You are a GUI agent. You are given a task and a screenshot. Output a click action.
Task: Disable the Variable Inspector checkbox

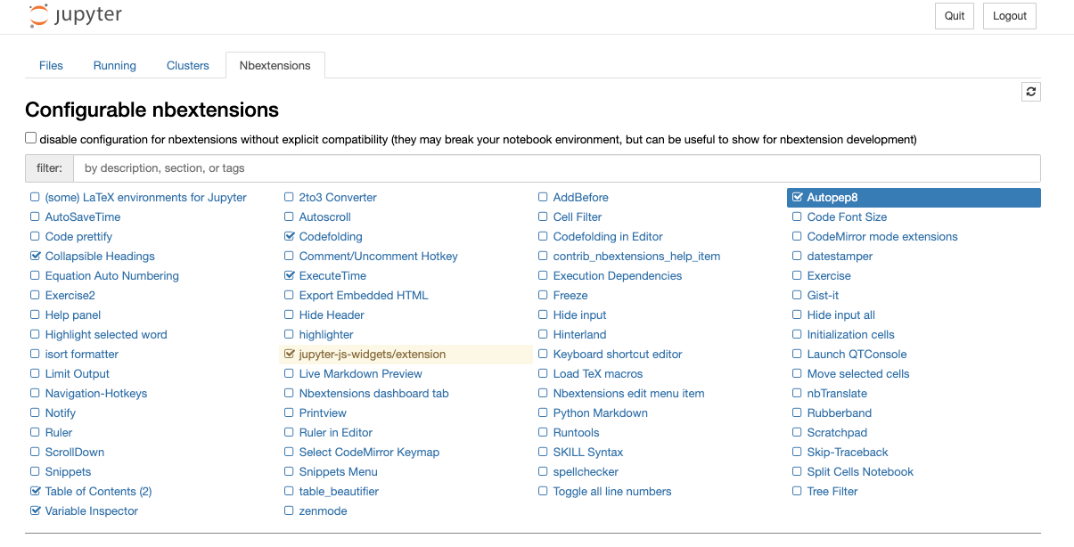tap(36, 511)
